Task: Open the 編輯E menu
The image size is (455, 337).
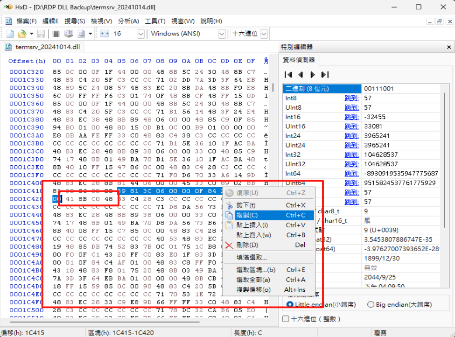Action: [x=50, y=21]
